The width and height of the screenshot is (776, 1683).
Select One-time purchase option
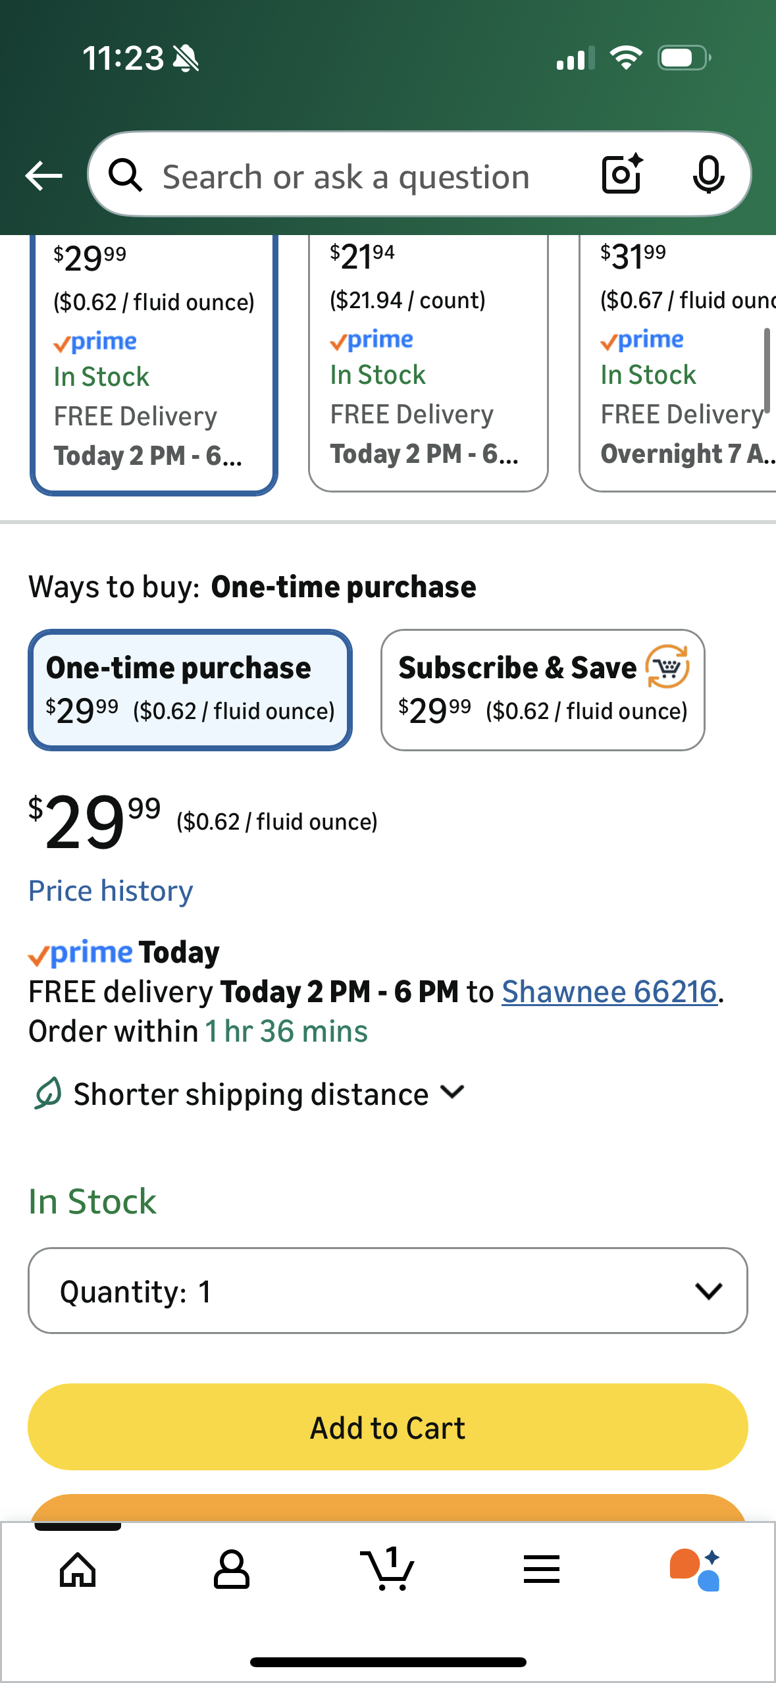pyautogui.click(x=190, y=689)
